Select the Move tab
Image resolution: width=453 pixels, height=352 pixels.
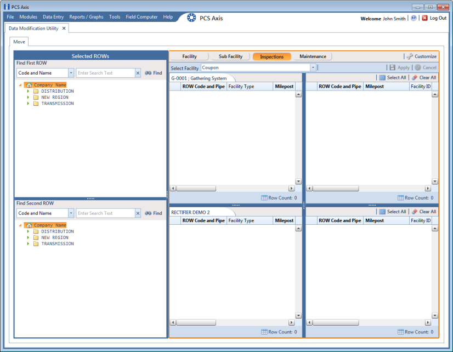(19, 42)
